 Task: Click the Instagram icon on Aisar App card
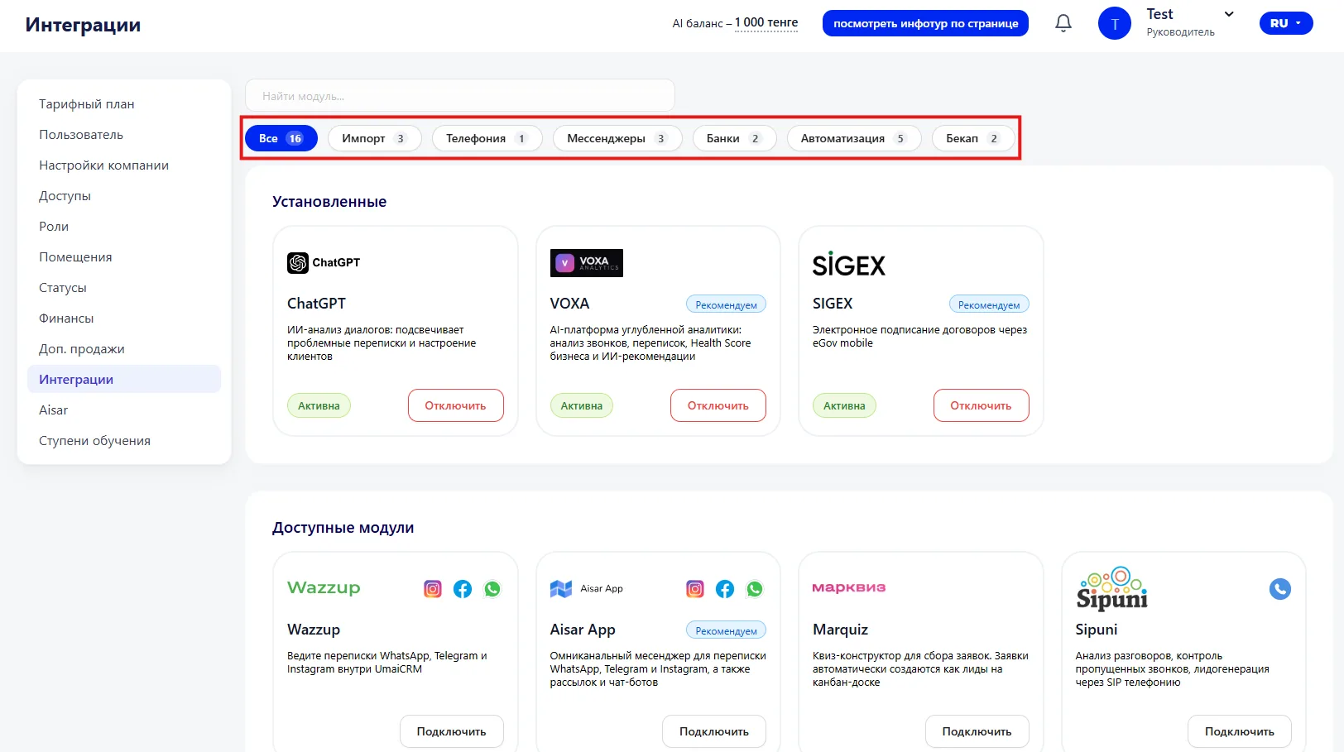(695, 589)
